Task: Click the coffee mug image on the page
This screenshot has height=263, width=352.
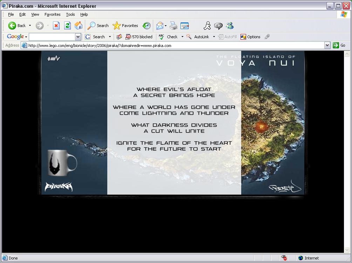Action: point(62,162)
